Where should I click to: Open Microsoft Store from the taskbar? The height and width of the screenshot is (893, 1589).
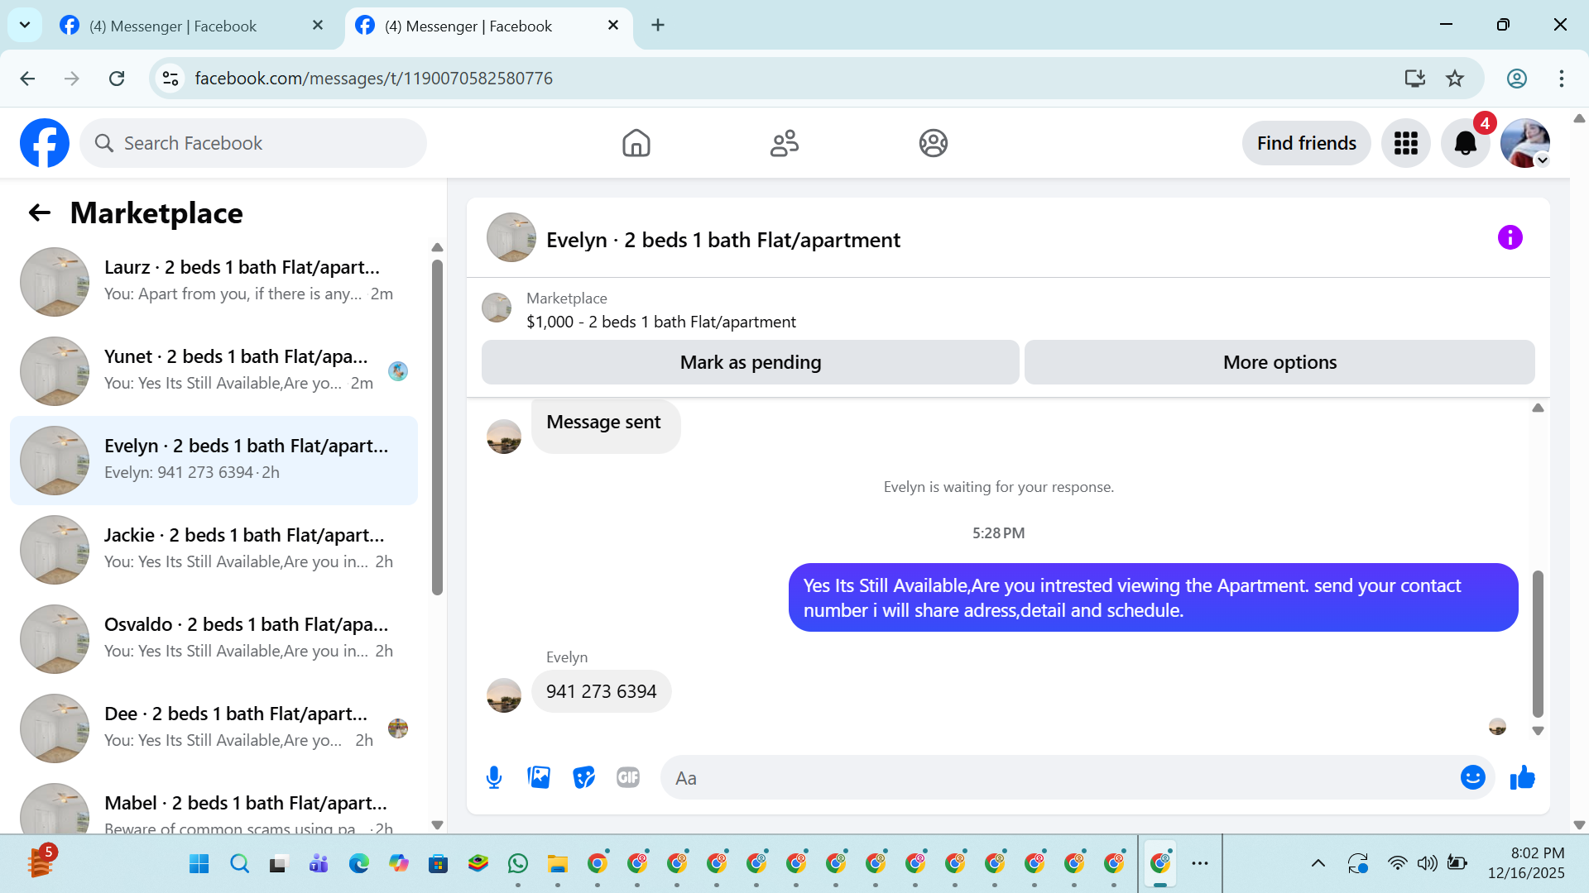click(x=438, y=864)
